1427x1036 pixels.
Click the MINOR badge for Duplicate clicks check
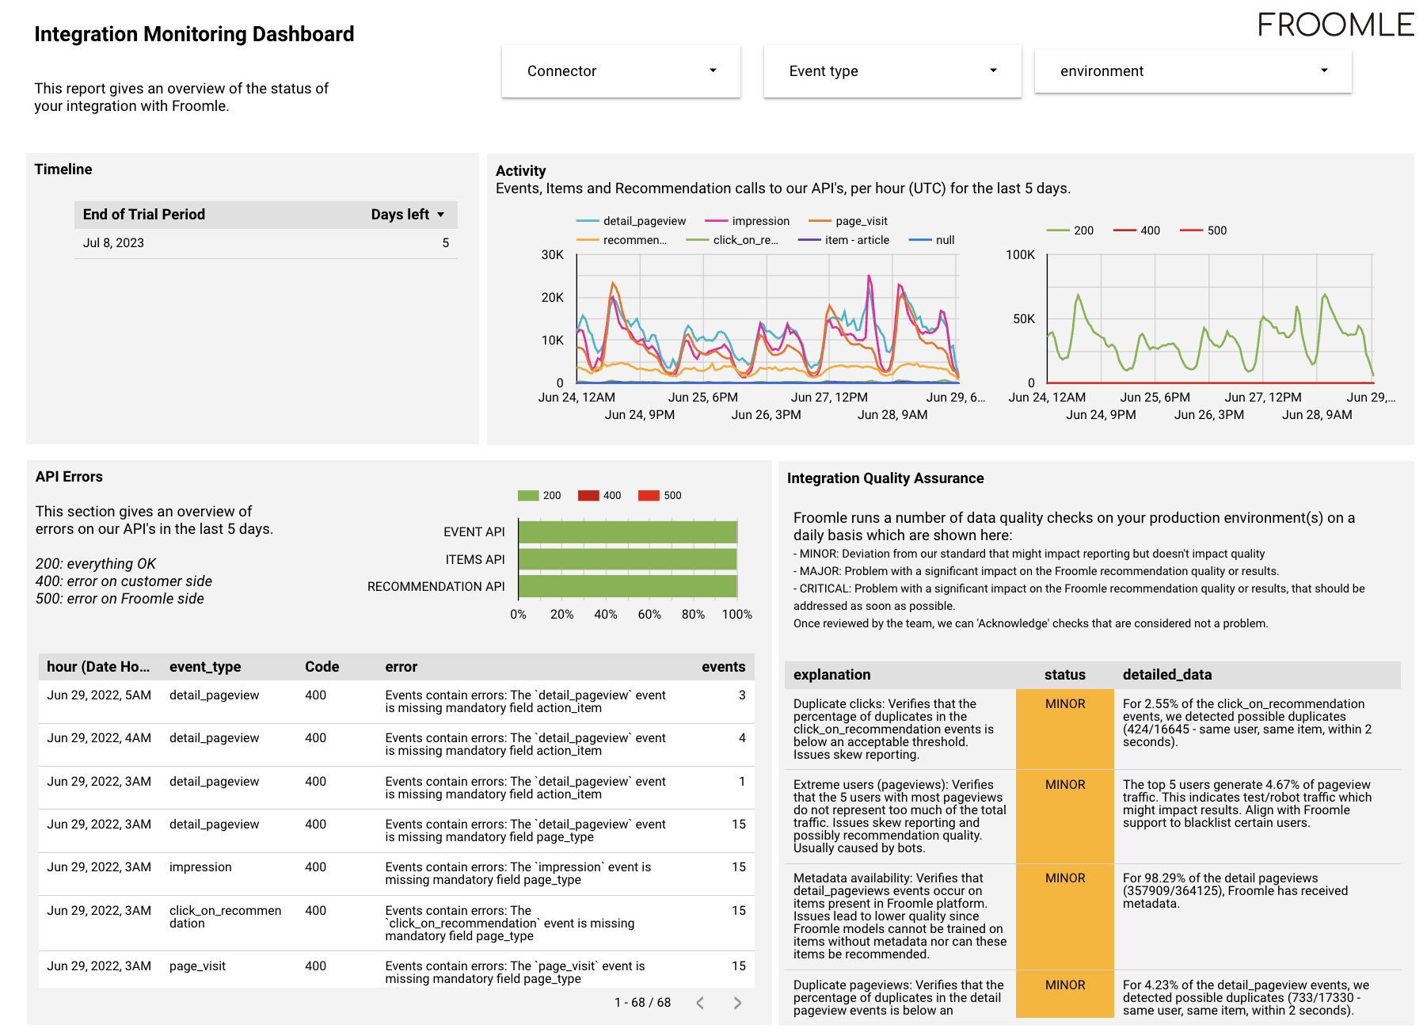[1065, 703]
